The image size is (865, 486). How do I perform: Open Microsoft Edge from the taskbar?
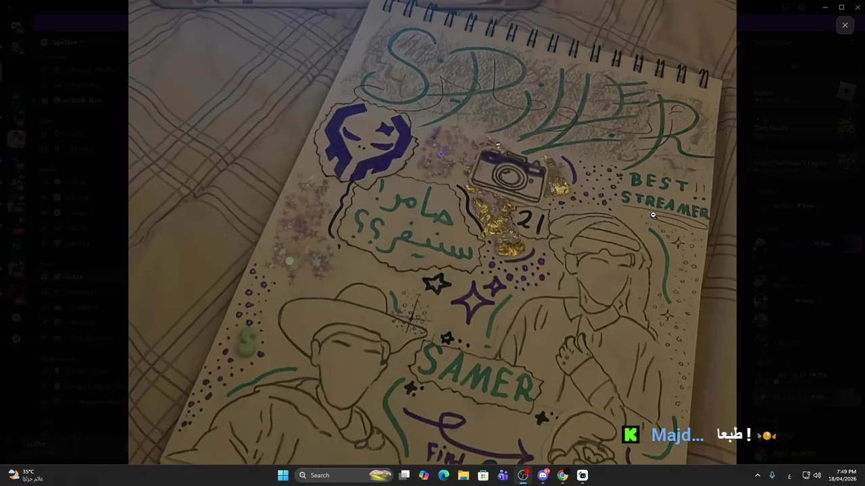point(443,475)
